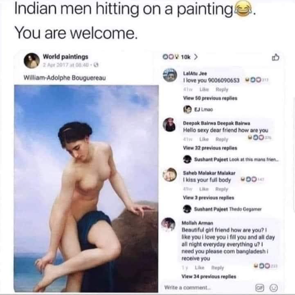295x295 pixels.
Task: Click reaction icons on Saheb Malakar's comment
Action: click(x=249, y=179)
